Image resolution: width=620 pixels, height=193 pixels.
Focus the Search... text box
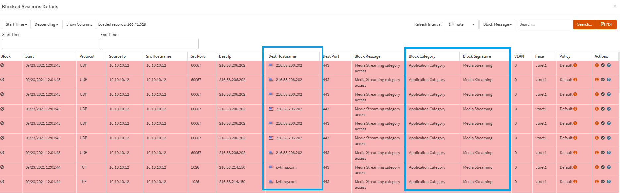544,24
